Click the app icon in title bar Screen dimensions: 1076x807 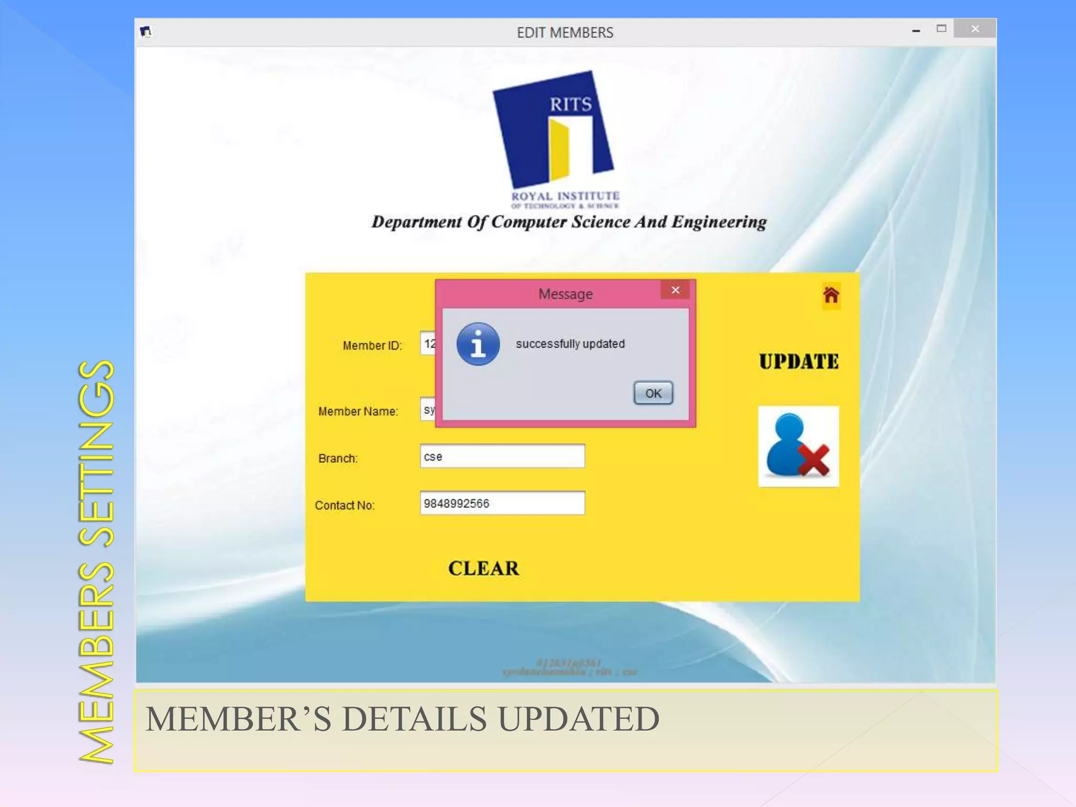[x=146, y=32]
